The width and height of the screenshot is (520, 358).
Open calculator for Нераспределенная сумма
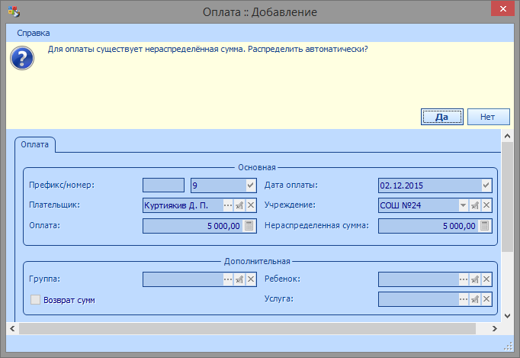484,226
